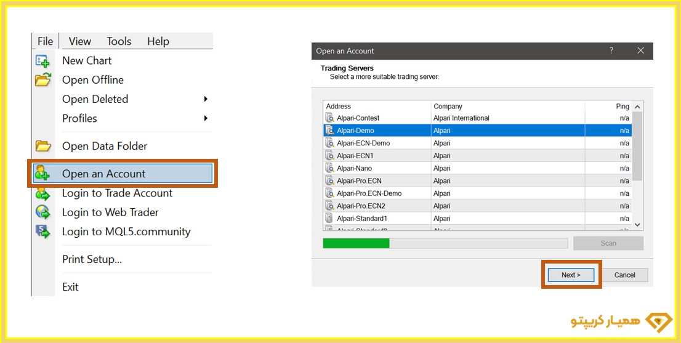
Task: Select the Alpari-Demo server row
Action: [x=477, y=131]
